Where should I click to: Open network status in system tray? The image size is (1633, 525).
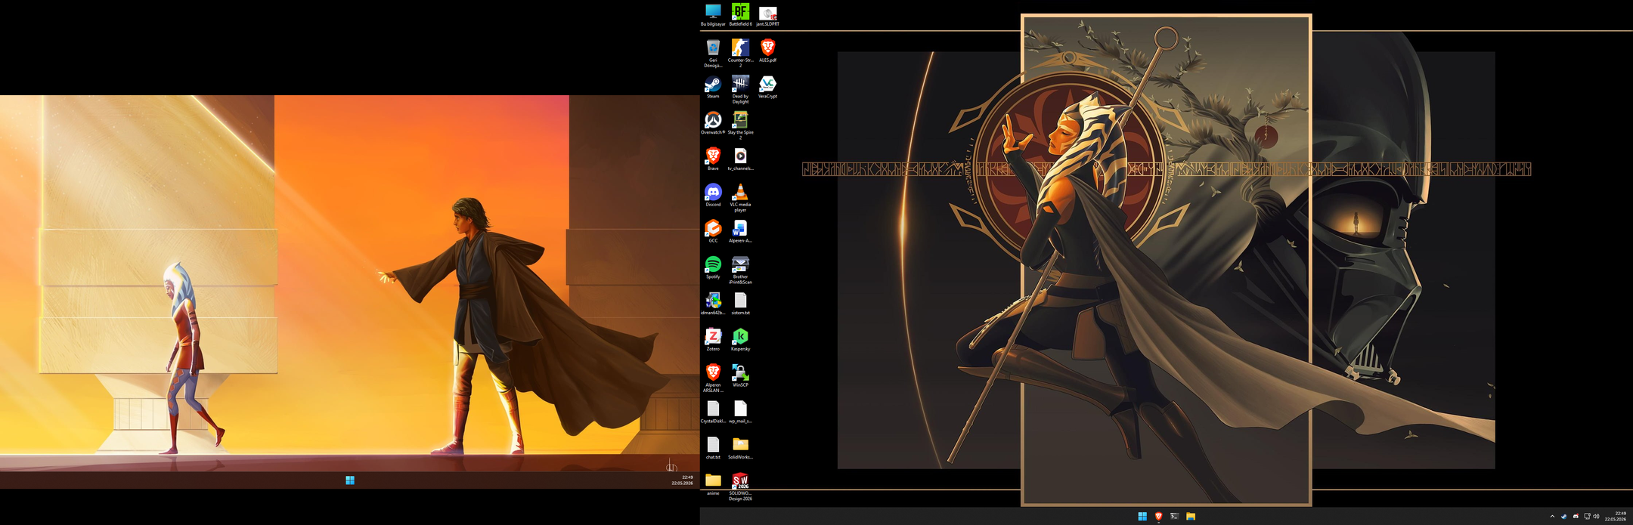pyautogui.click(x=1587, y=517)
